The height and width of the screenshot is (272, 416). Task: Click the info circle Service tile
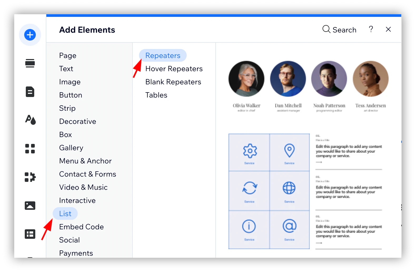249,230
